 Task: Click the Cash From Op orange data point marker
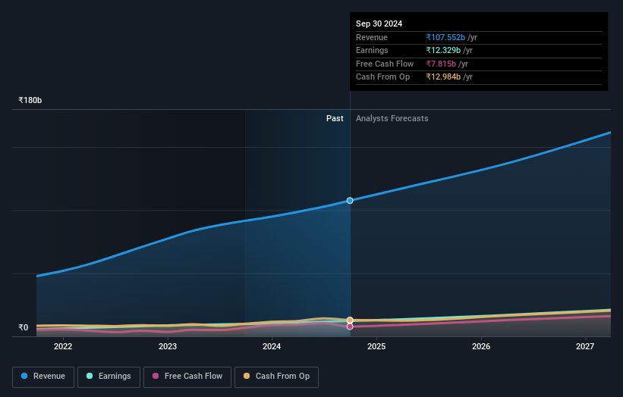click(350, 320)
